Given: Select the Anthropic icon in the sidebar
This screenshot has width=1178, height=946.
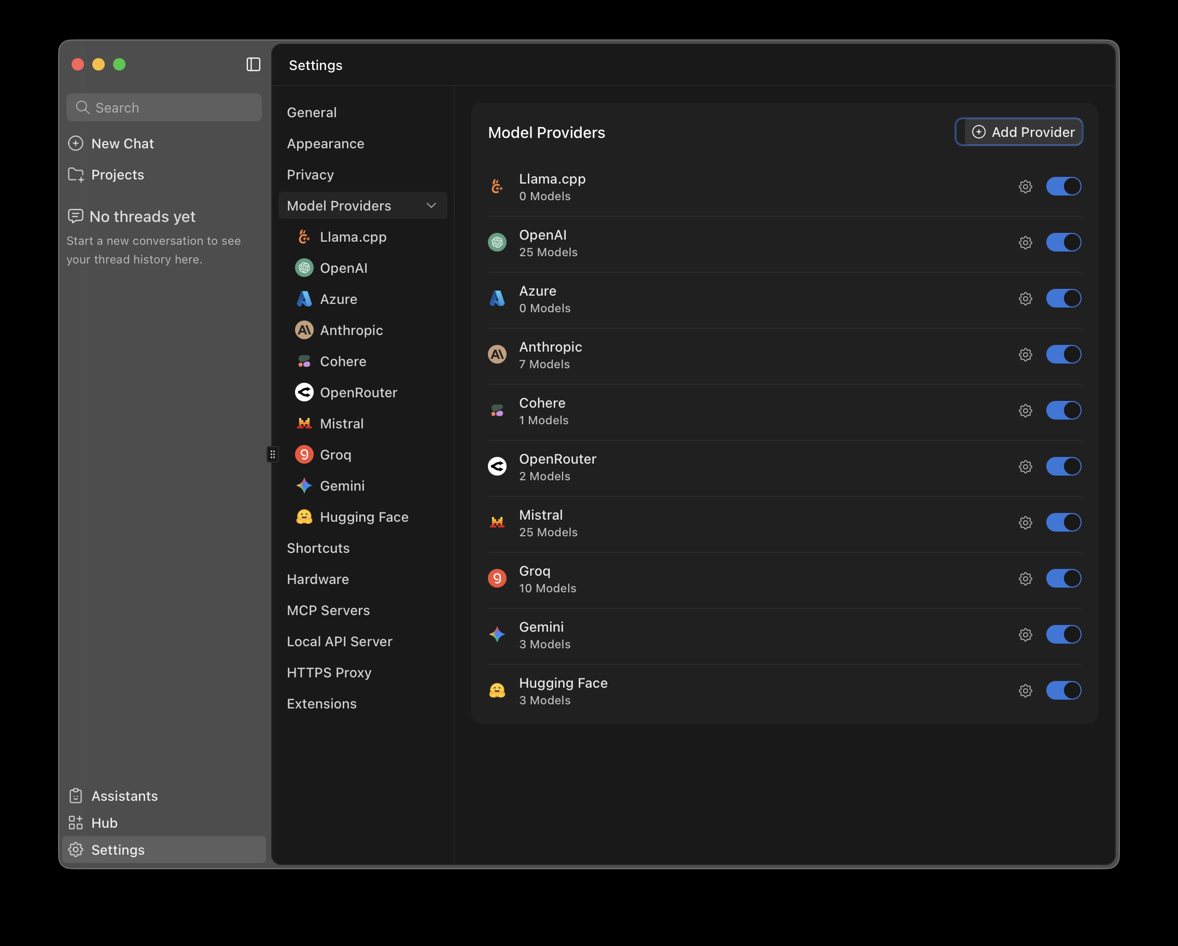Looking at the screenshot, I should 304,330.
